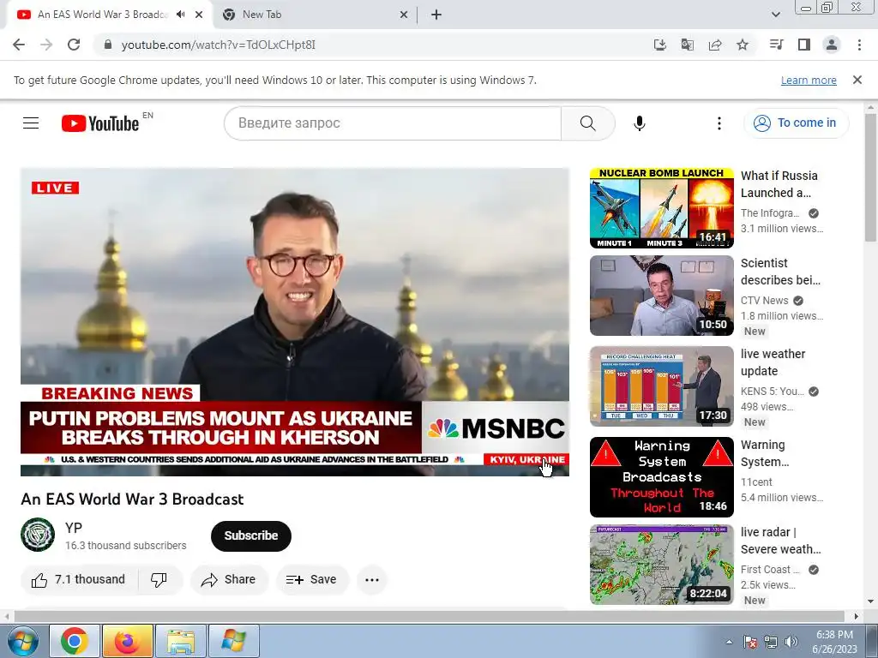Click the share page icon in address bar

[x=715, y=45]
